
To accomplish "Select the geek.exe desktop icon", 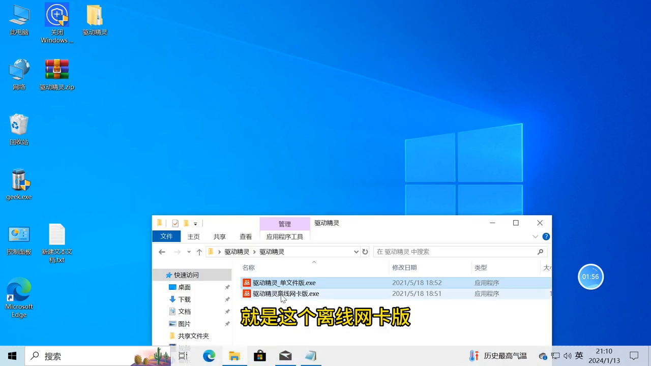I will (19, 185).
